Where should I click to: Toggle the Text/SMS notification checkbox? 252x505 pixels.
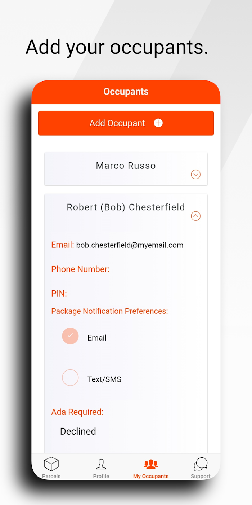tap(70, 378)
